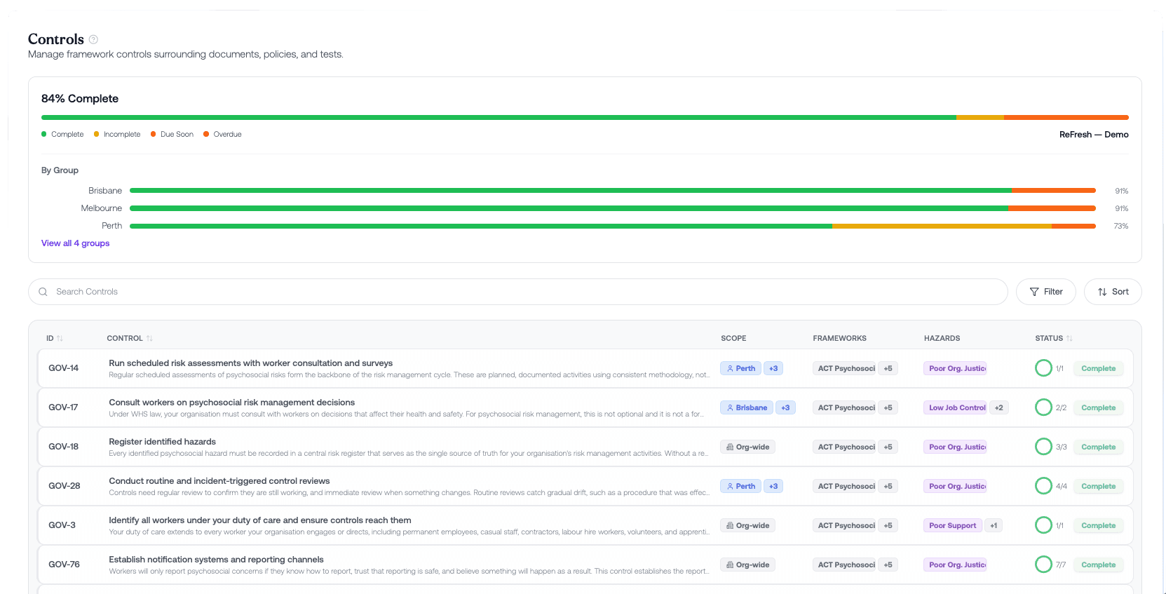Open "Consult workers on psychosocial risk management decisions"
Viewport: 1166px width, 594px height.
coord(231,403)
